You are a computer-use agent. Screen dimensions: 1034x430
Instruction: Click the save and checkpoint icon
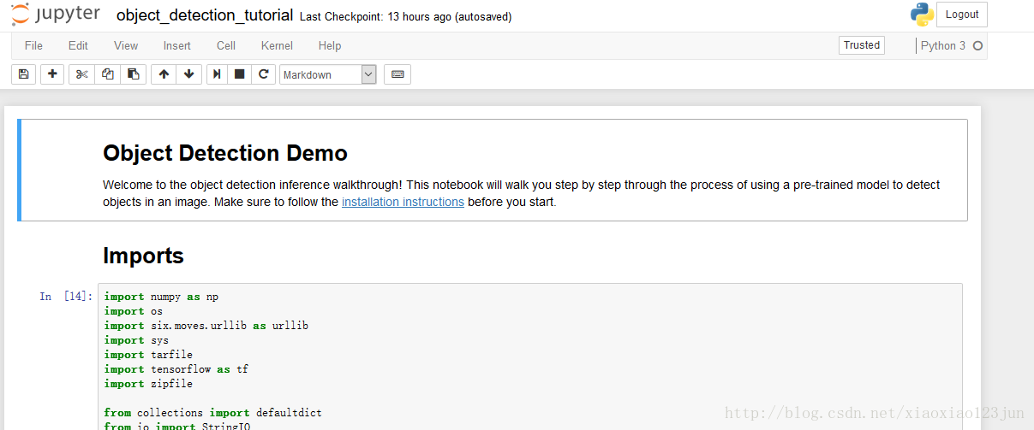tap(23, 74)
